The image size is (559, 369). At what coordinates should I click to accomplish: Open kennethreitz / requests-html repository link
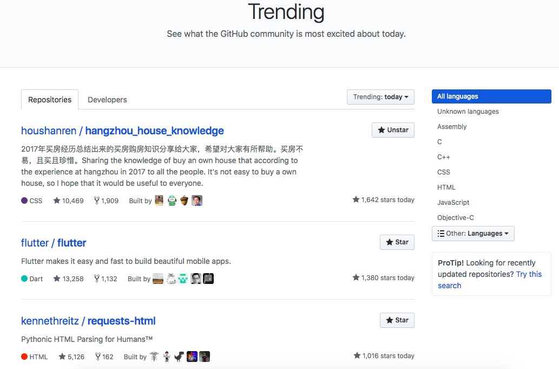88,321
